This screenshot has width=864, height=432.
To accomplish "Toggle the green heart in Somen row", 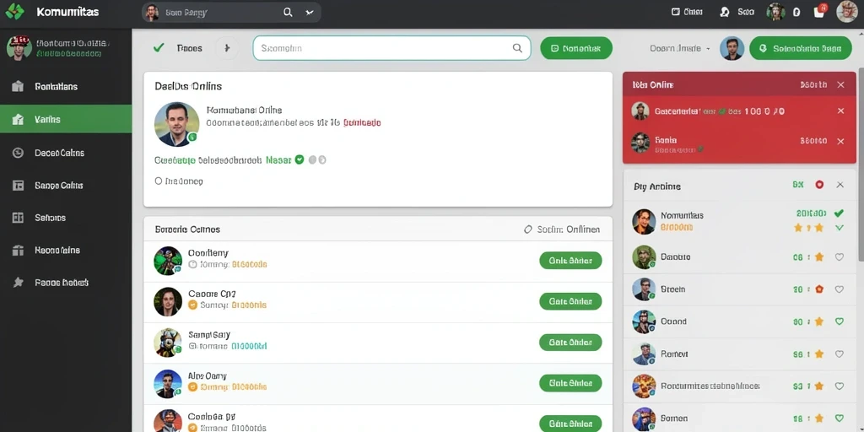I will [840, 418].
